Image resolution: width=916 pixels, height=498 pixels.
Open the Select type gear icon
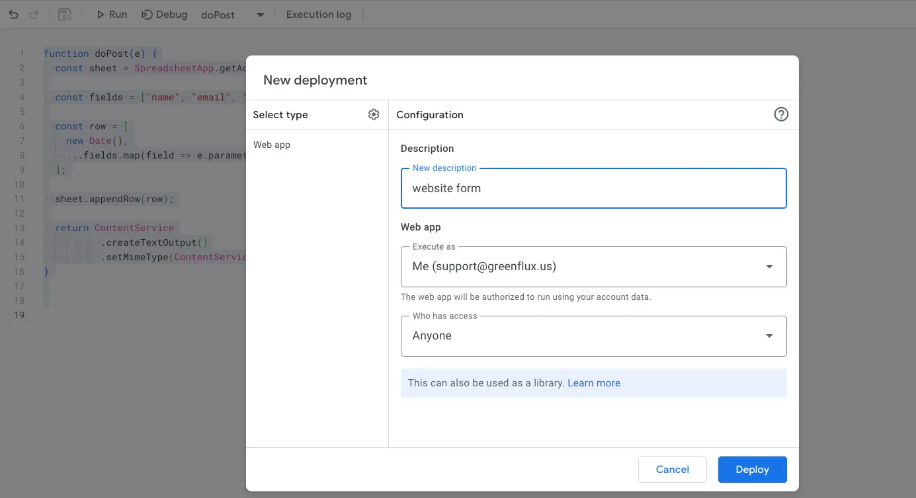coord(374,115)
